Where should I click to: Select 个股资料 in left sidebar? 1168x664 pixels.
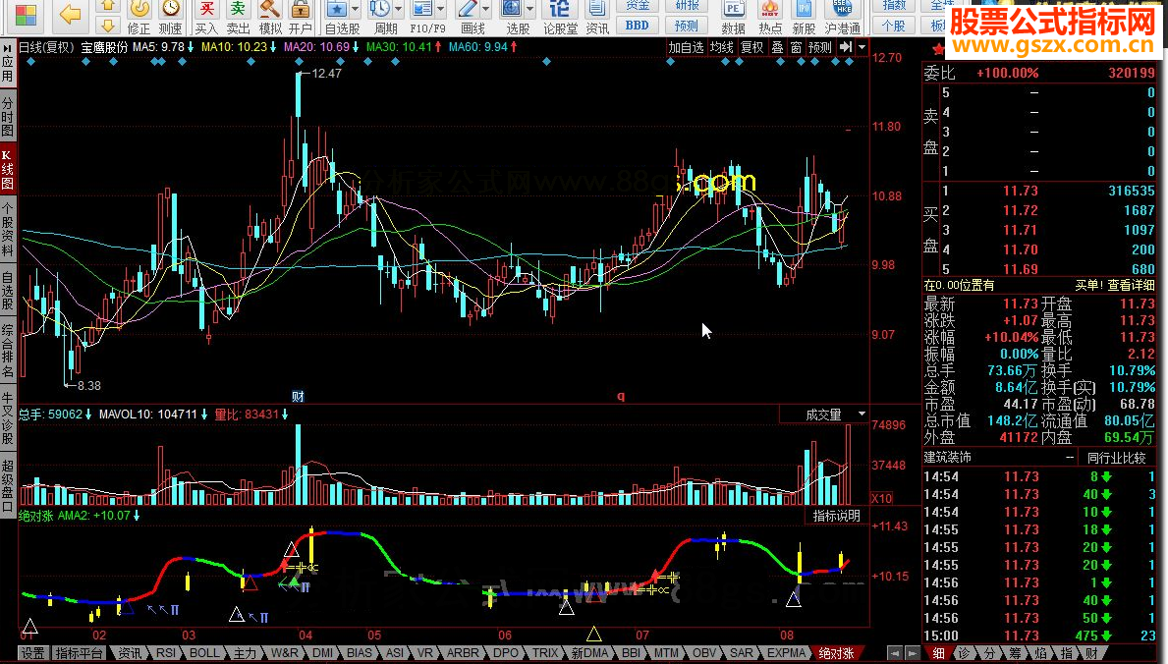(x=8, y=230)
